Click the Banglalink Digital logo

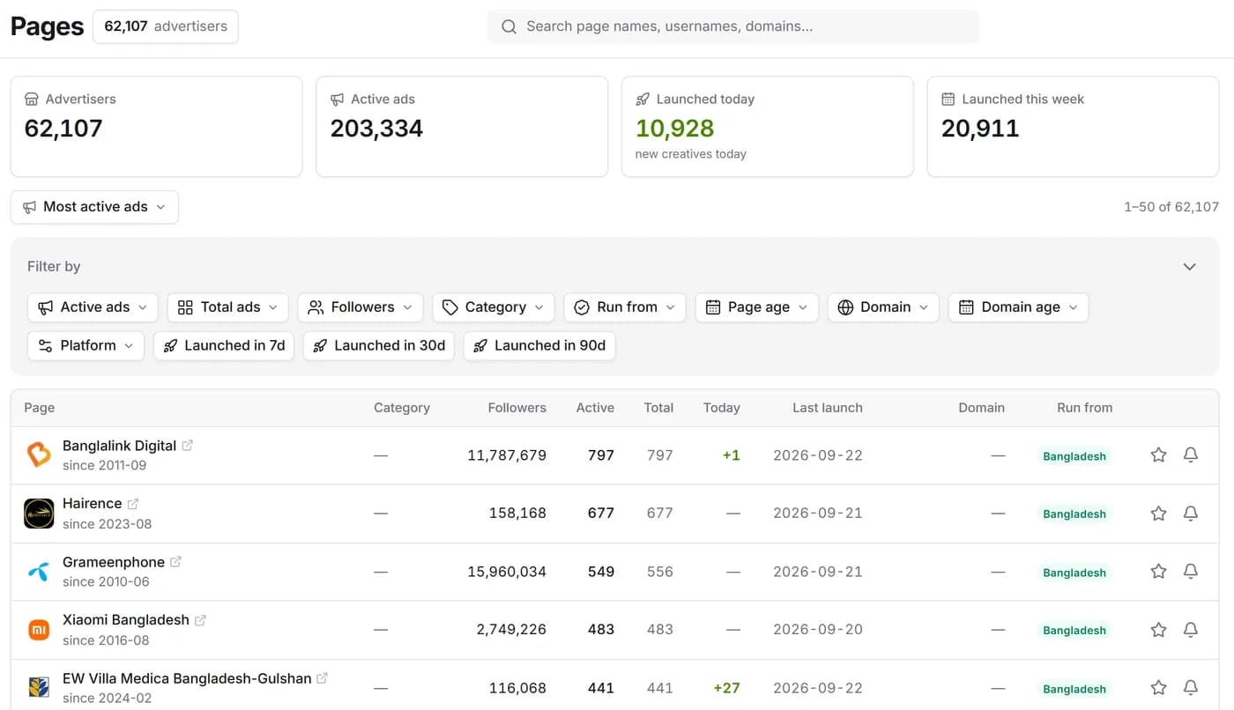point(39,455)
